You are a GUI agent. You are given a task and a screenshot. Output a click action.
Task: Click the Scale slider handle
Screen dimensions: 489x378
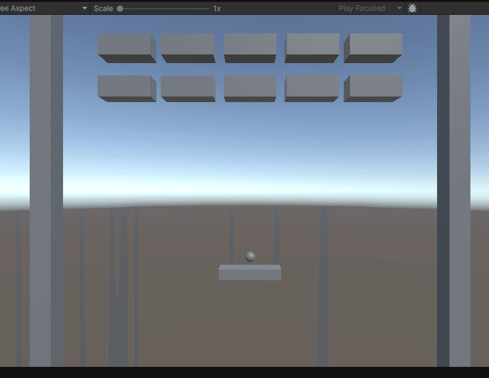tap(120, 9)
